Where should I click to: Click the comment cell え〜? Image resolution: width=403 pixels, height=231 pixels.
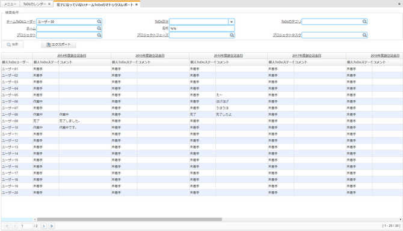click(241, 95)
